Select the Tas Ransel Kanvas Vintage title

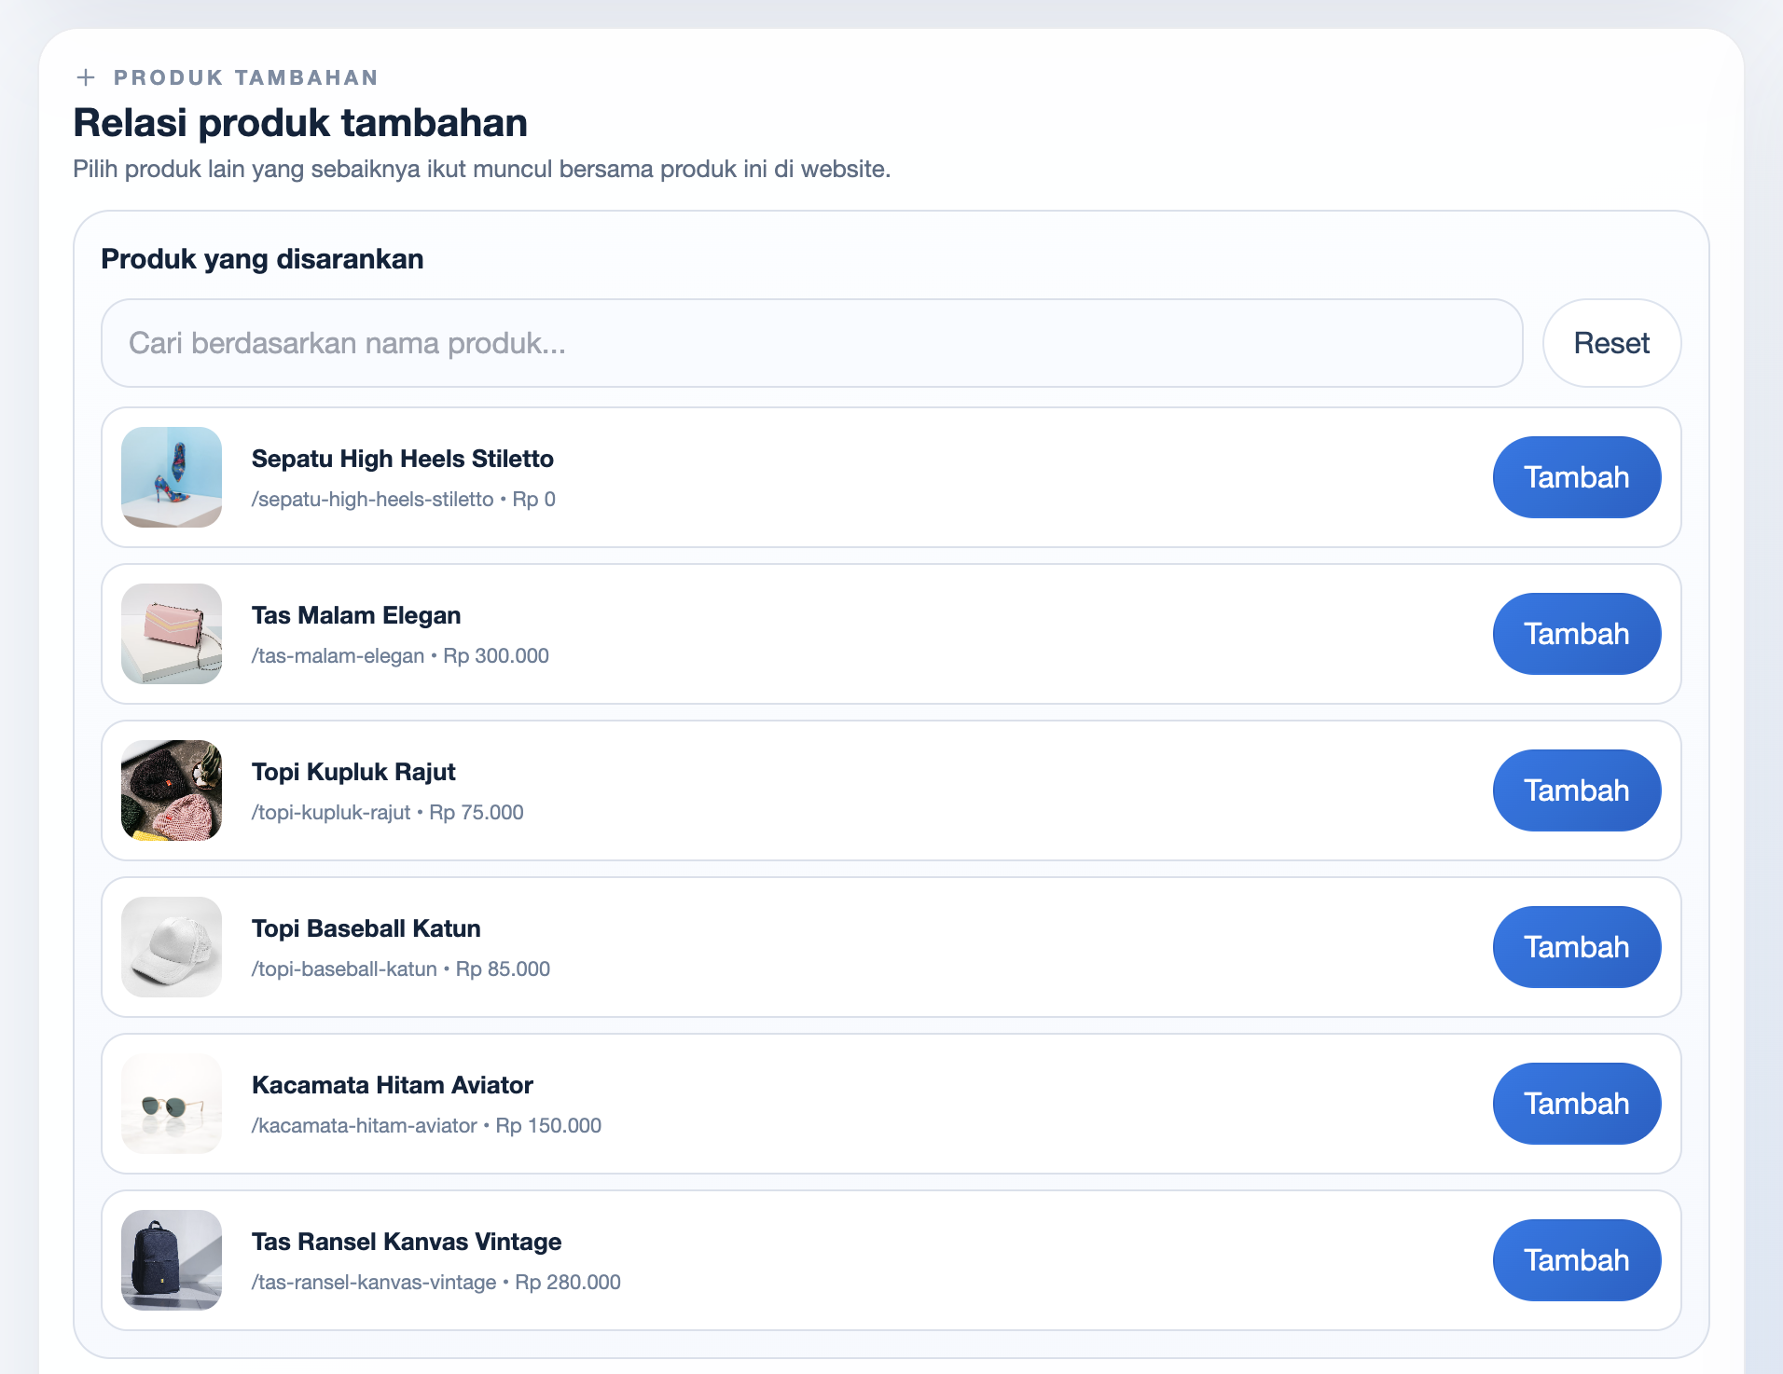pyautogui.click(x=407, y=1242)
